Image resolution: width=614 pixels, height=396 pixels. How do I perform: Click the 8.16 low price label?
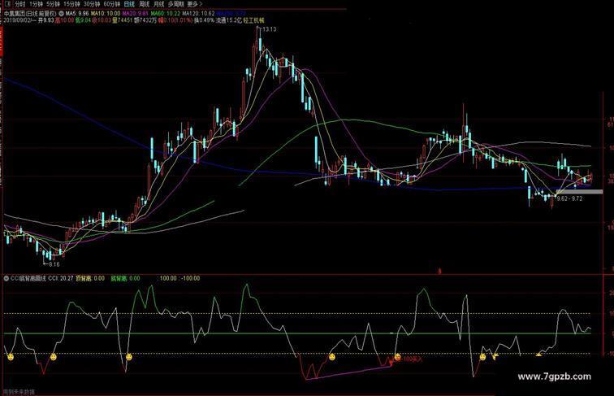tap(54, 264)
